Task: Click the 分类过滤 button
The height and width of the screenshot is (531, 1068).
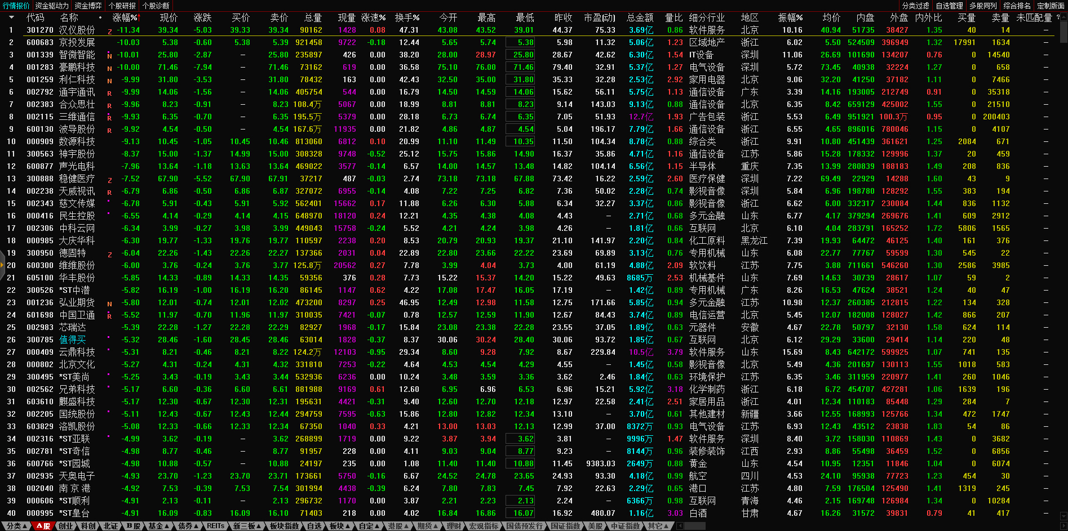Action: [915, 6]
